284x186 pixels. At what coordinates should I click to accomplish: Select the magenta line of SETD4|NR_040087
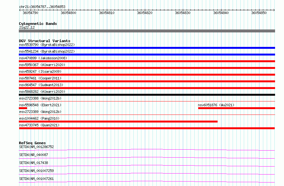point(147,158)
